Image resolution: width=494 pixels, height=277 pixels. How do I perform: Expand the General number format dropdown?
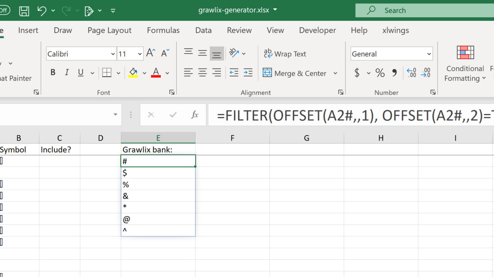[429, 54]
